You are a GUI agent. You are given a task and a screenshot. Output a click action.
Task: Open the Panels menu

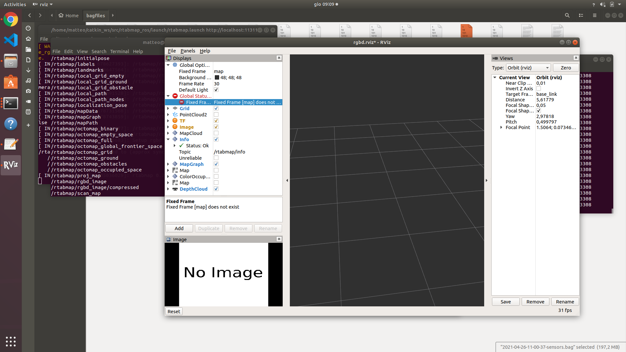(x=188, y=51)
